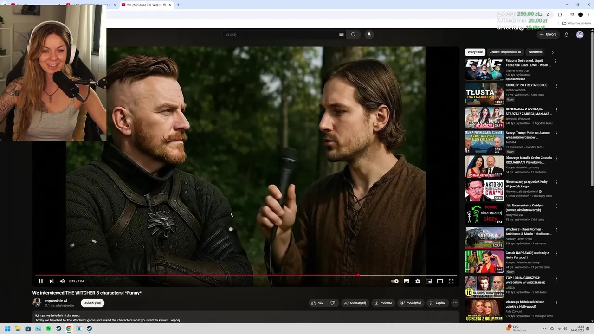Image resolution: width=594 pixels, height=334 pixels.
Task: Click the Pobierz download button
Action: (383, 303)
